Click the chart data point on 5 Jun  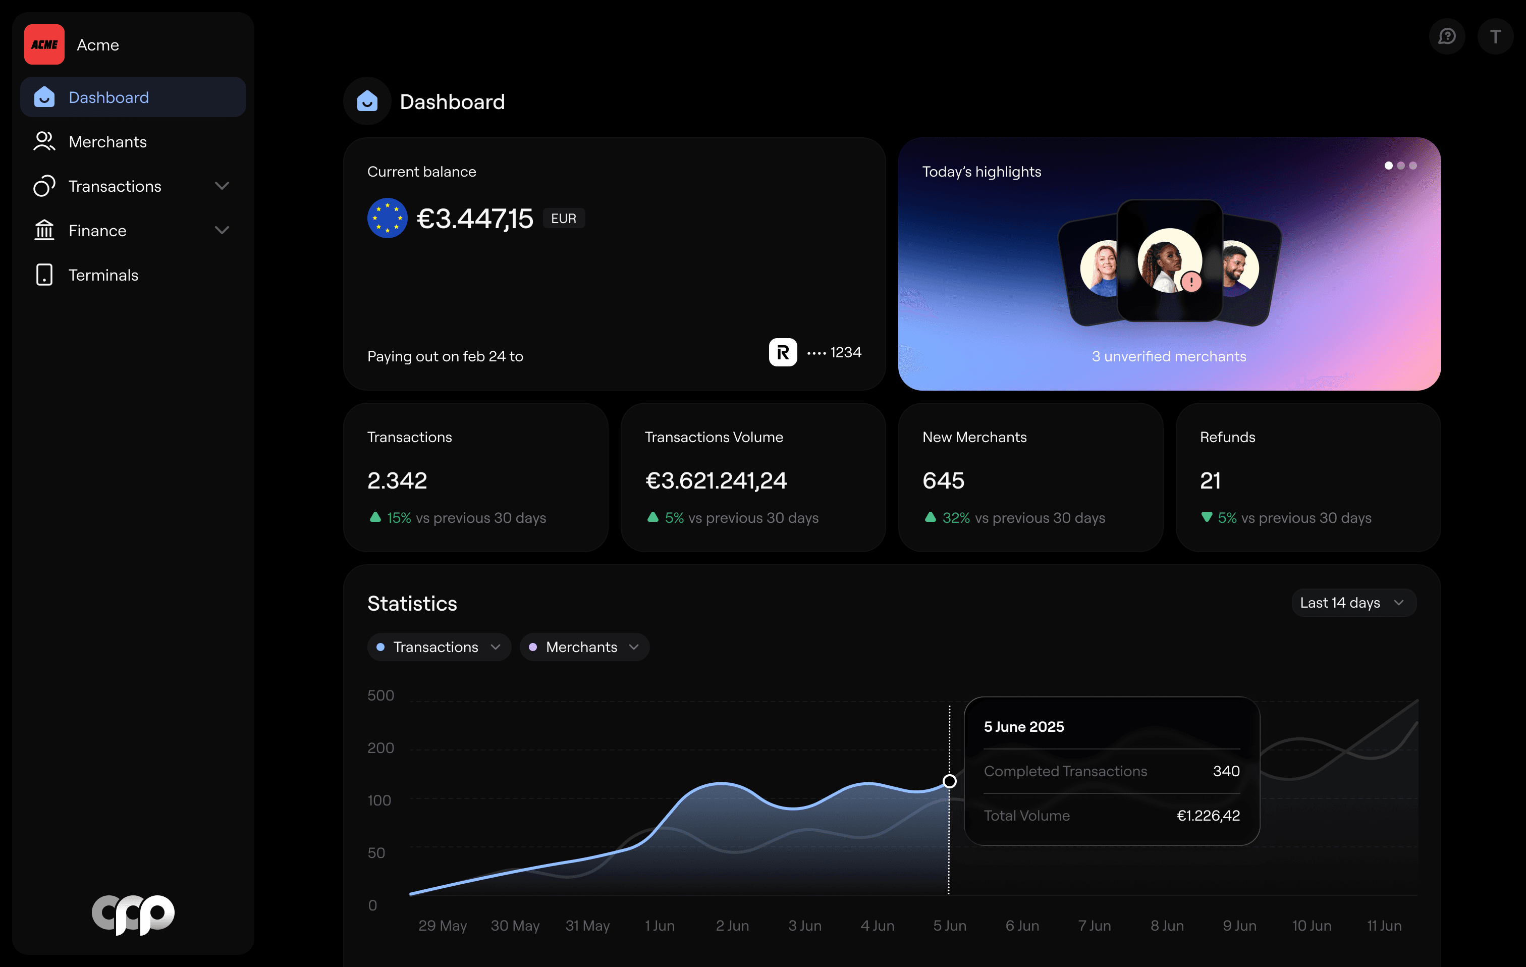[949, 781]
